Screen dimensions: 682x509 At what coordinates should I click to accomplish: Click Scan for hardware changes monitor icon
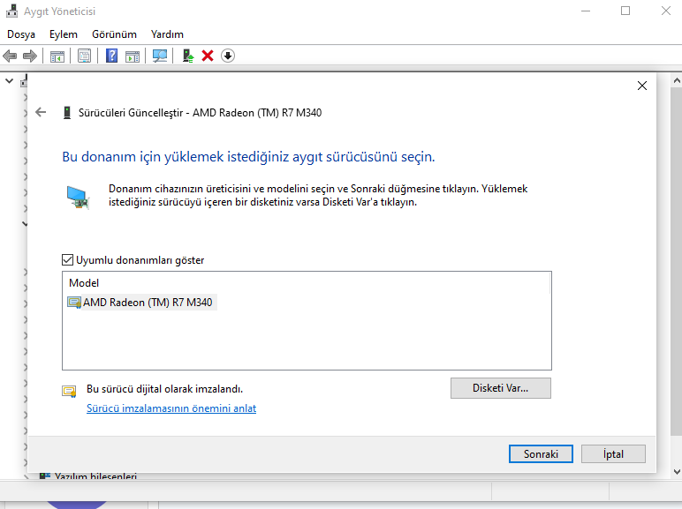(160, 56)
